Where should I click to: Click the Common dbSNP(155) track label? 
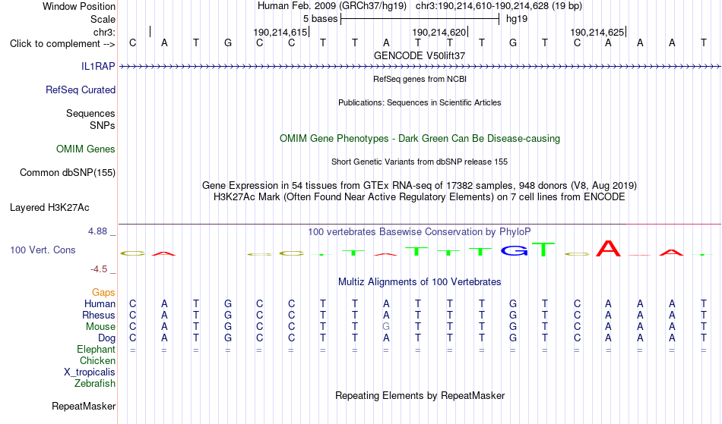(68, 172)
